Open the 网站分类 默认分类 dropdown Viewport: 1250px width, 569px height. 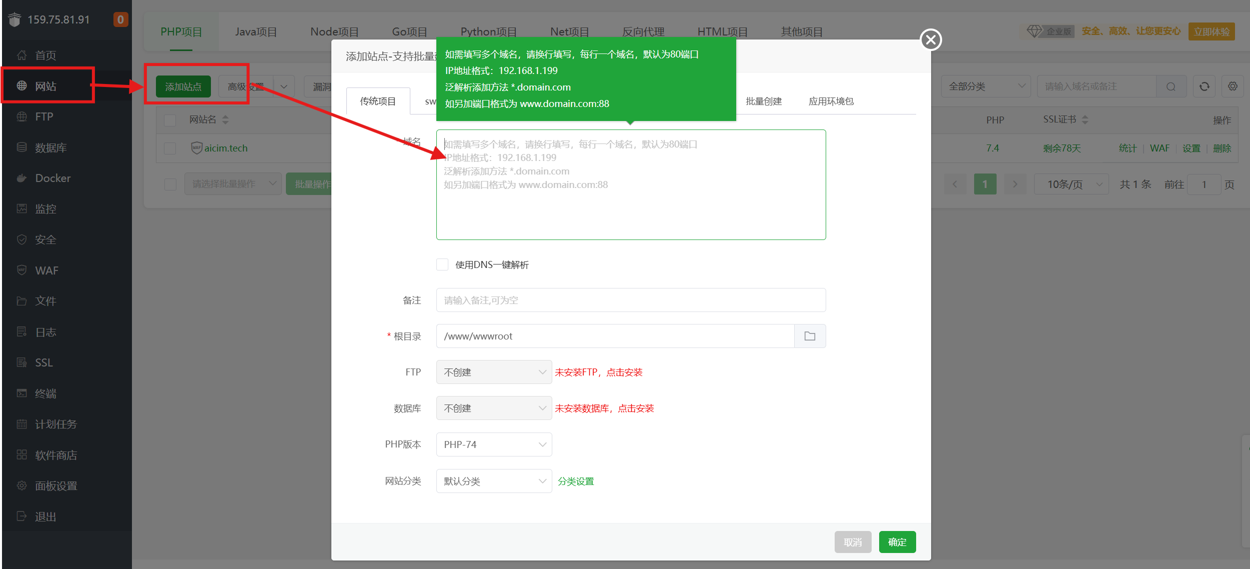(494, 481)
